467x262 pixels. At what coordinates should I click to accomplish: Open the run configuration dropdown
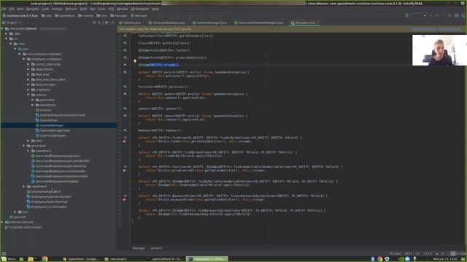pos(418,15)
